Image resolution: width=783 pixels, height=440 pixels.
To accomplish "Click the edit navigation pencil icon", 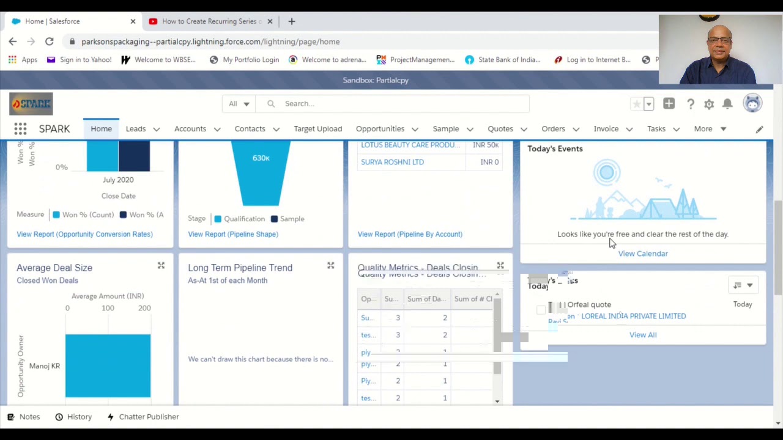I will pyautogui.click(x=759, y=129).
